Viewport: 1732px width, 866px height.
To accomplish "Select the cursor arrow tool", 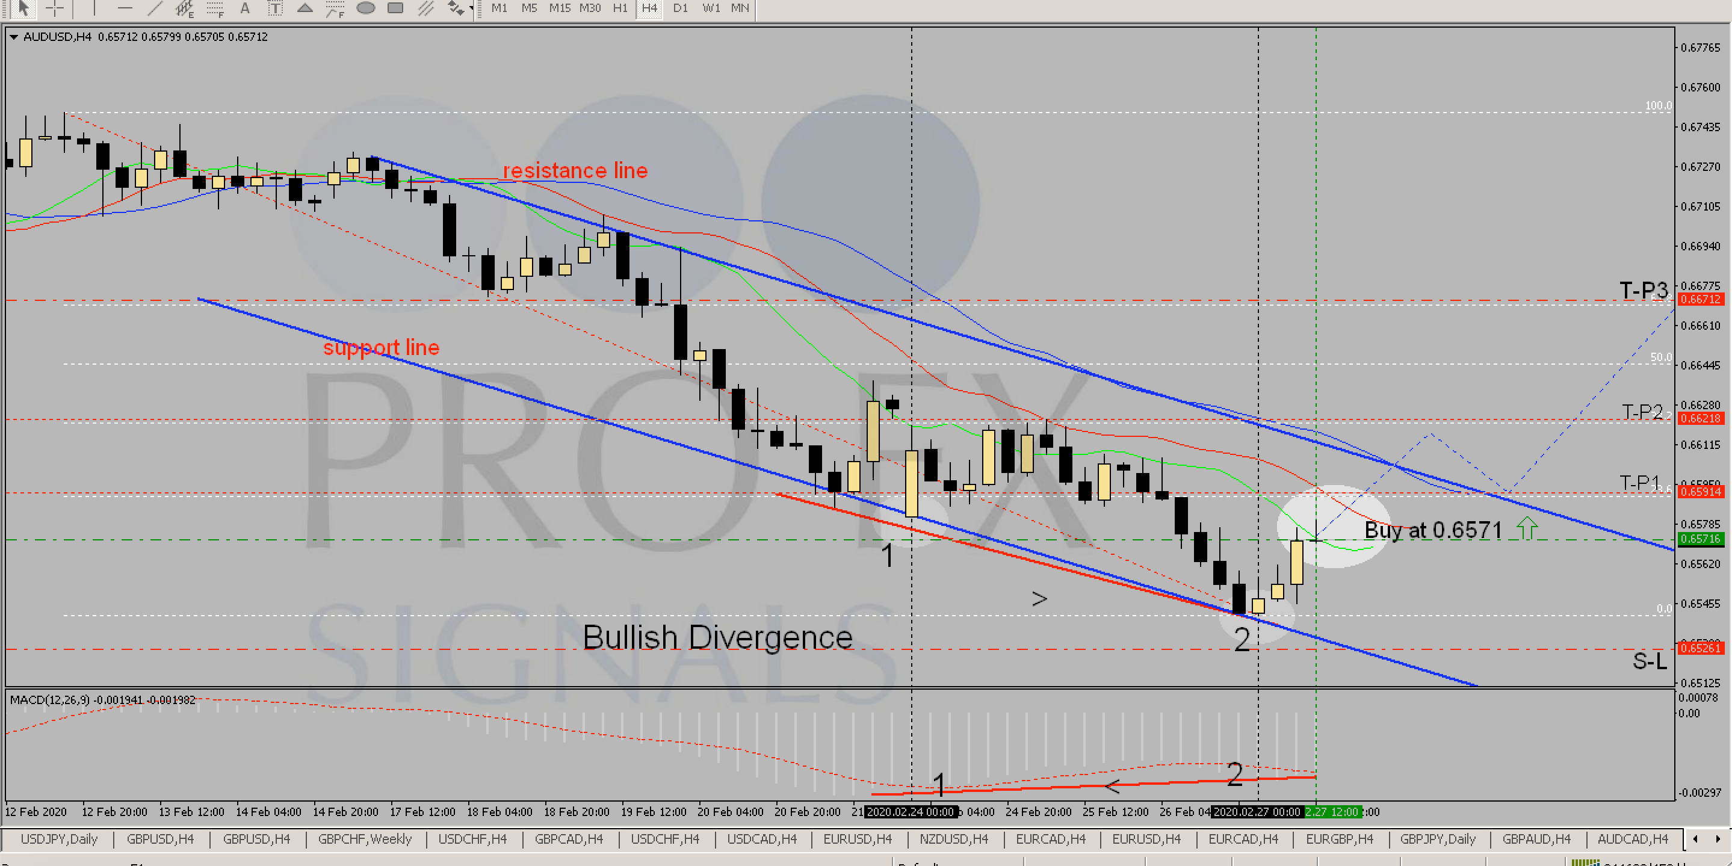I will click(22, 8).
